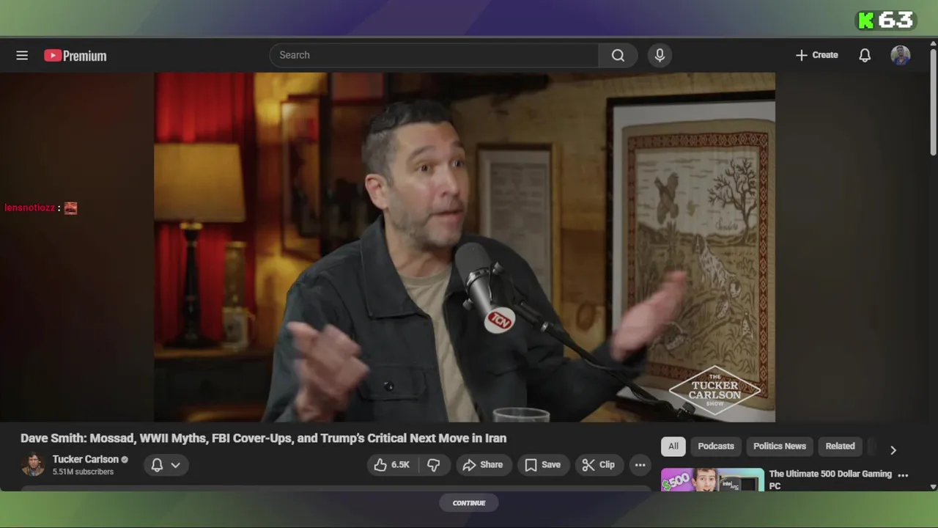Viewport: 938px width, 528px height.
Task: Click the 5.51M subscribers text
Action: click(x=83, y=472)
